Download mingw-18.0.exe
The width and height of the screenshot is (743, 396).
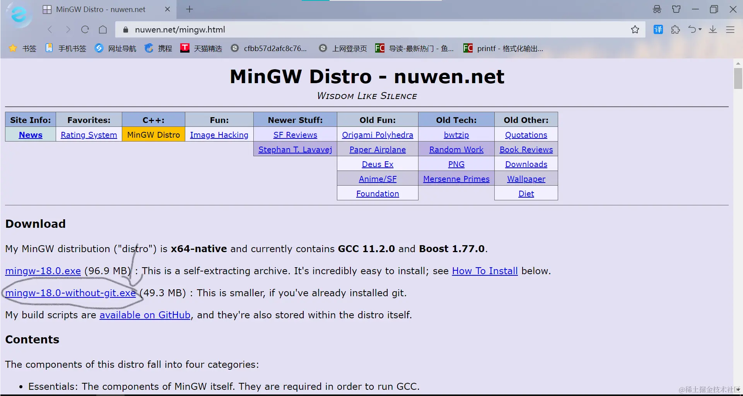[x=43, y=271]
